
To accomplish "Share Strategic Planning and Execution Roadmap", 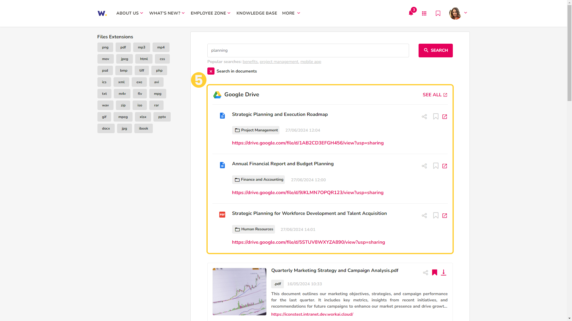I will pyautogui.click(x=424, y=117).
